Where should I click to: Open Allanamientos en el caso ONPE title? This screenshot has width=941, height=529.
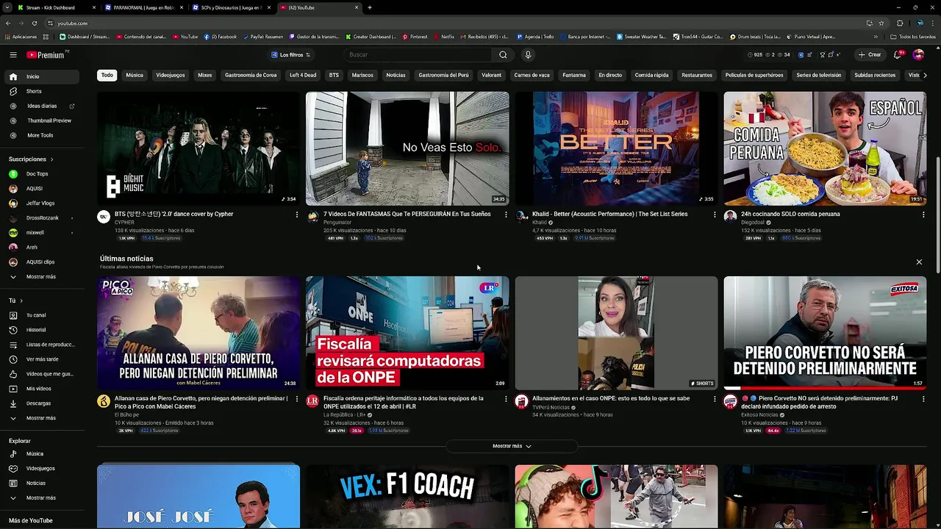click(611, 398)
